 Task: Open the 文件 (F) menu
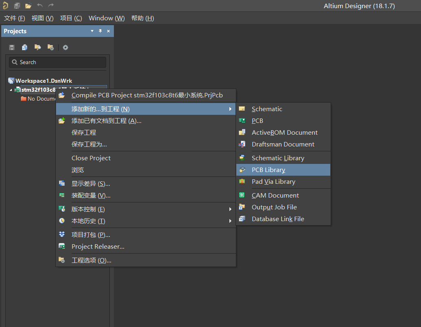point(15,18)
